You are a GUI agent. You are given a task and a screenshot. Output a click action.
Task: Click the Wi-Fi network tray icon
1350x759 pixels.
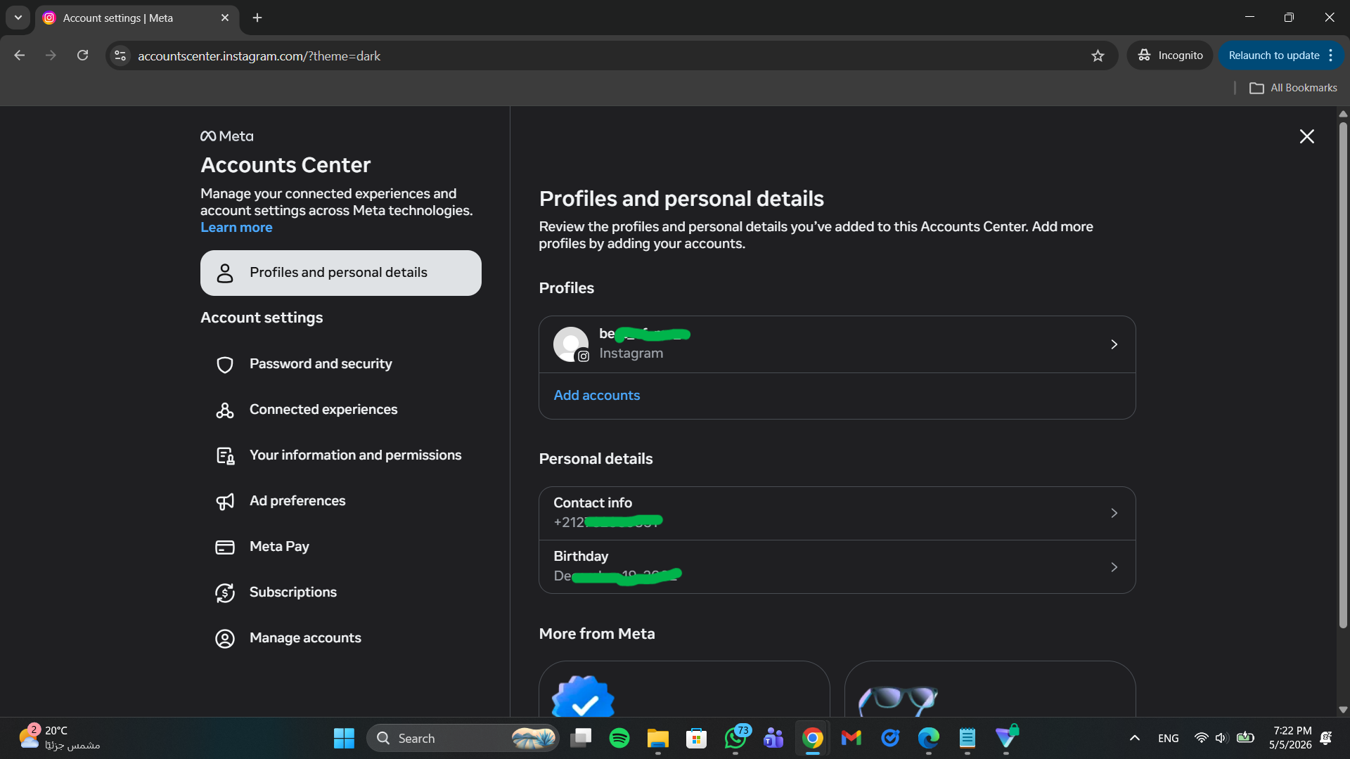click(1201, 738)
